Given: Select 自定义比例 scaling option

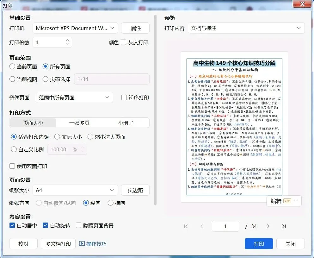Looking at the screenshot, I should click(14, 149).
